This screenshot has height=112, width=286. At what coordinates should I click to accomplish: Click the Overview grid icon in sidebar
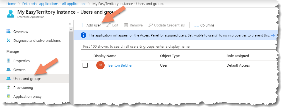pos(8,31)
